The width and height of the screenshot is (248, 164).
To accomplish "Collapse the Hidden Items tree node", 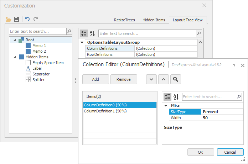I will click(x=15, y=57).
